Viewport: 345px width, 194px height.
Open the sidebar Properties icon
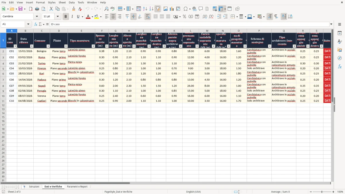(x=340, y=33)
